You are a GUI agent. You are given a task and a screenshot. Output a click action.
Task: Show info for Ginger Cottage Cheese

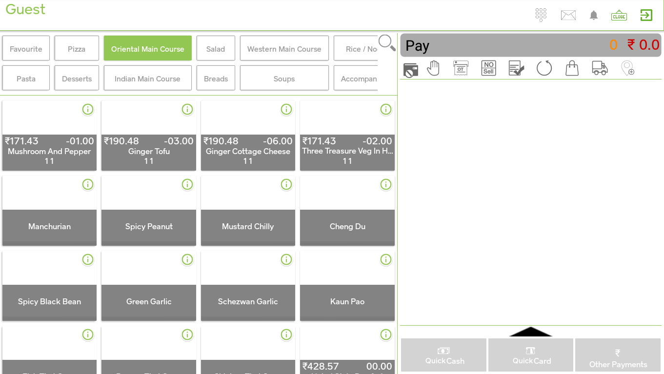286,109
